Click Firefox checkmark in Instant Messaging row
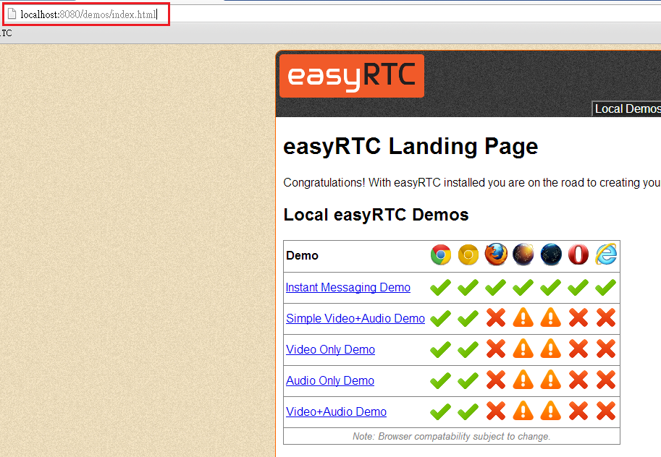 click(x=496, y=287)
